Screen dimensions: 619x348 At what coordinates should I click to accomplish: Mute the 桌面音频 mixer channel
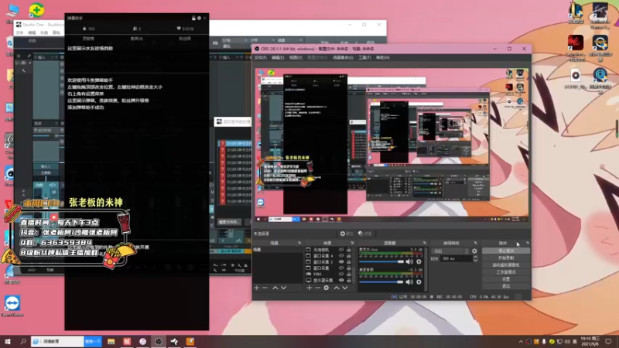(409, 281)
